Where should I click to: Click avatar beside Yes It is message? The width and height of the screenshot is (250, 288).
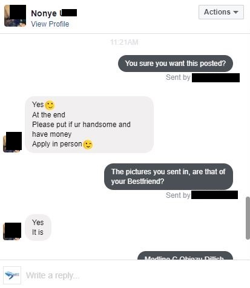[12, 231]
